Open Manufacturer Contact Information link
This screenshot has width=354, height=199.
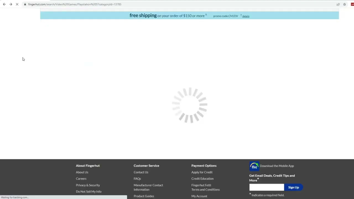click(148, 187)
